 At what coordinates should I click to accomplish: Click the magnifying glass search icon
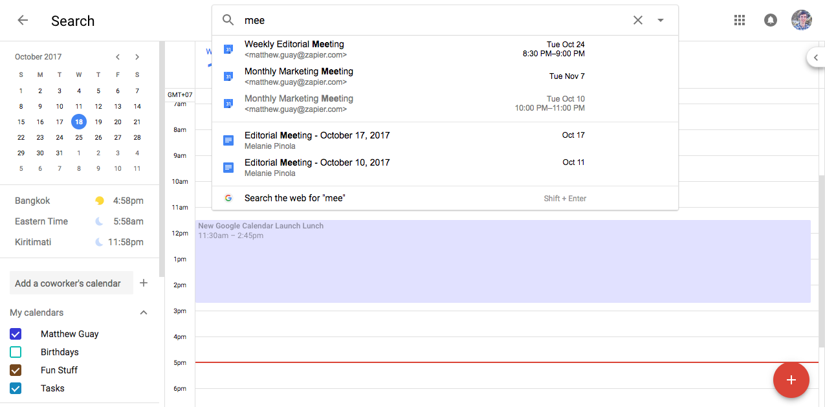pos(228,20)
